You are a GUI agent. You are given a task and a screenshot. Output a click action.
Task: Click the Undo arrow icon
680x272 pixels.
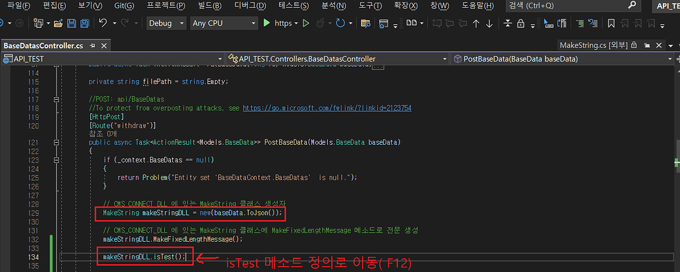(x=102, y=24)
